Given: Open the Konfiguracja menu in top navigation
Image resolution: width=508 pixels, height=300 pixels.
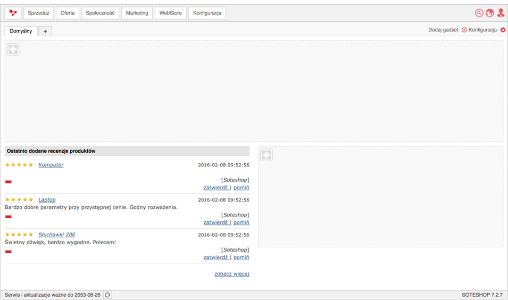Looking at the screenshot, I should (x=207, y=13).
